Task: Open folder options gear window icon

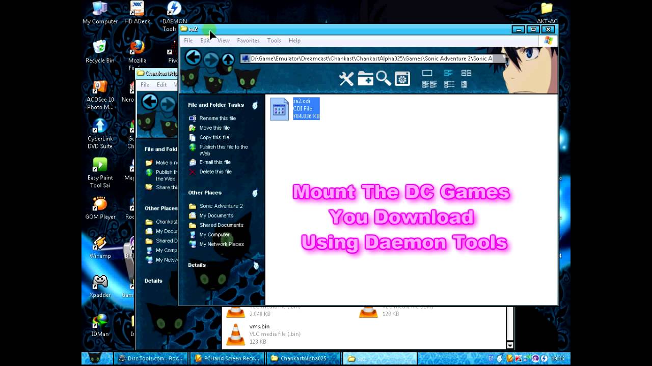Action: (x=402, y=78)
